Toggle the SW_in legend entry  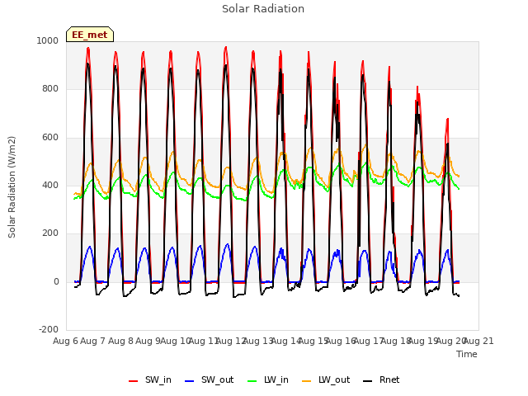click(150, 379)
